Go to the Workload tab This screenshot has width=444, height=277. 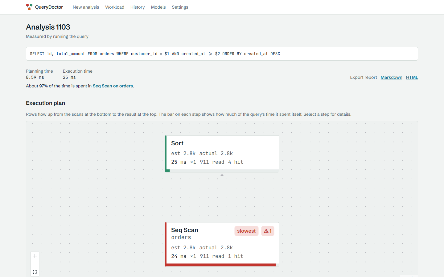click(115, 7)
